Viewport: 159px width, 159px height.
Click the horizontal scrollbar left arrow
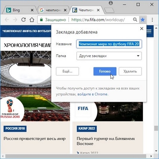pos(3,156)
